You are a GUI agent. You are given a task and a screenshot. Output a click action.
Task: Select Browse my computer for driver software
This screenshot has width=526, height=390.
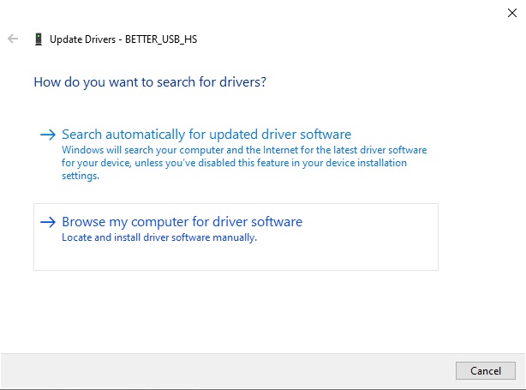236,237
